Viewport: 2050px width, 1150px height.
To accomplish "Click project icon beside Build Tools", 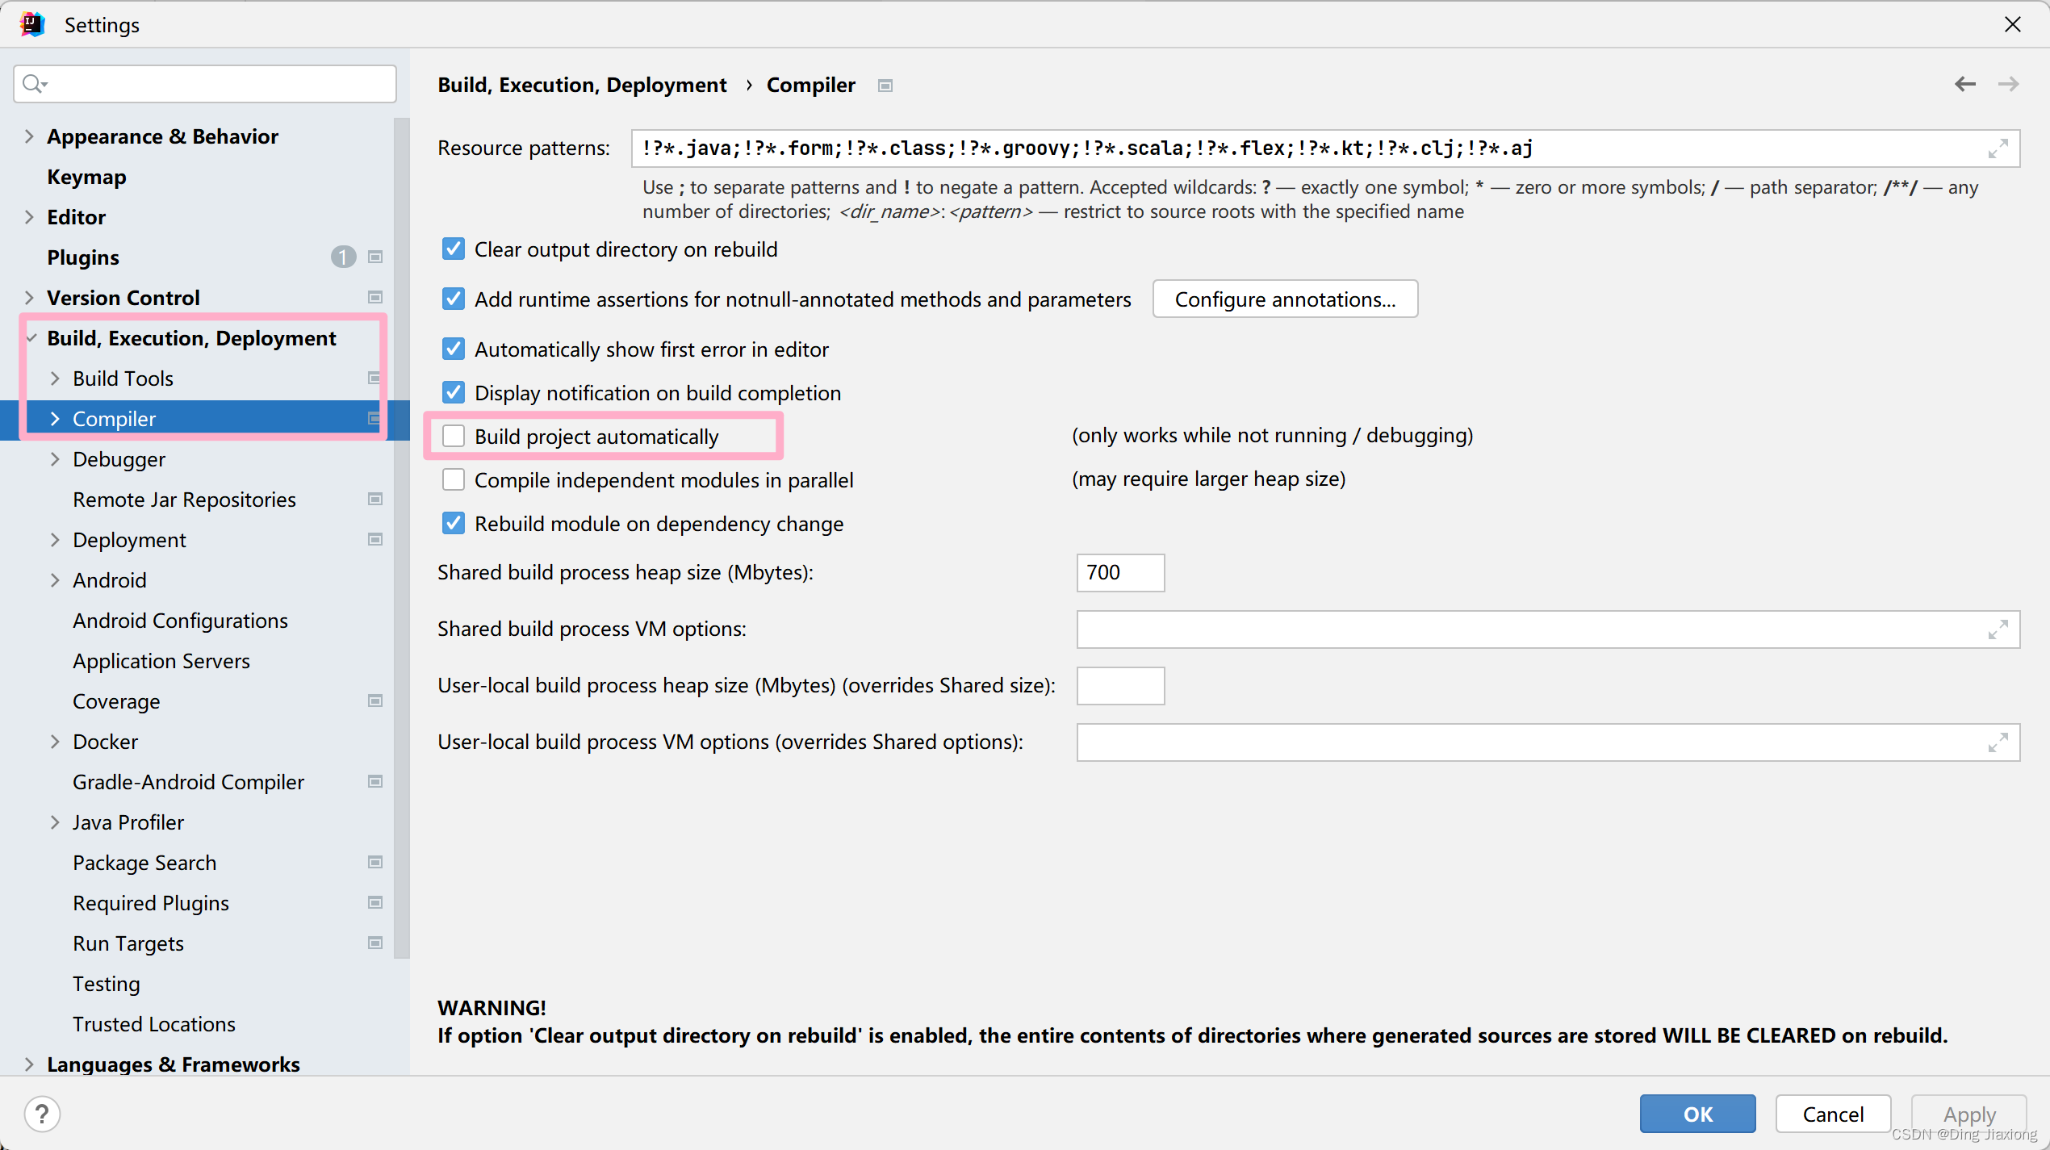I will (x=374, y=378).
